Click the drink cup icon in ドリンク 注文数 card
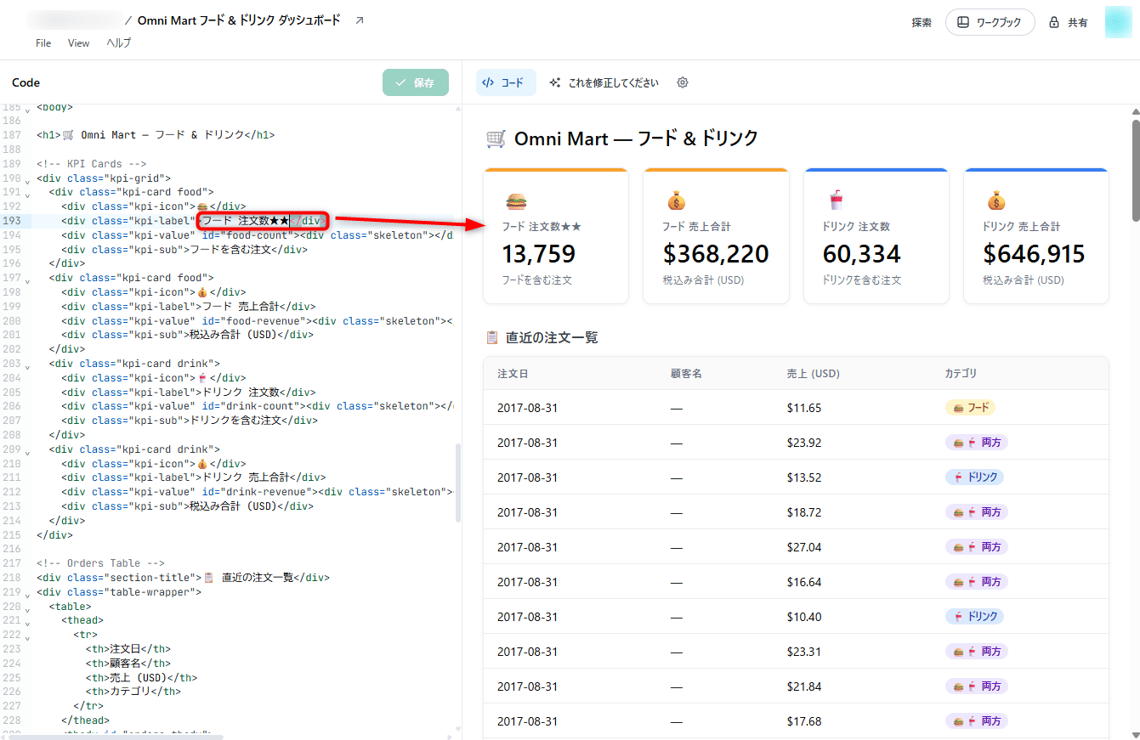The image size is (1140, 740). coord(836,201)
